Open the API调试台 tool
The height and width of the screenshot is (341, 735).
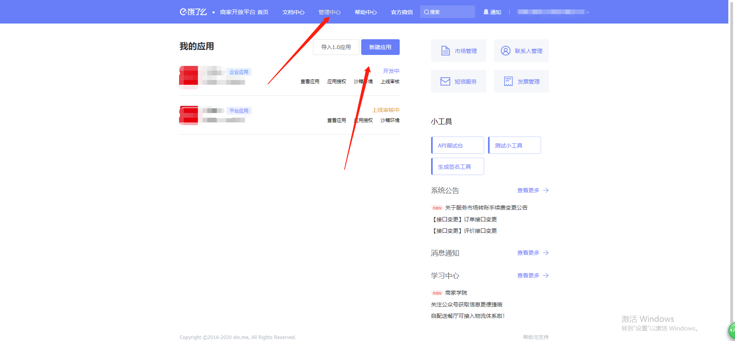point(457,145)
